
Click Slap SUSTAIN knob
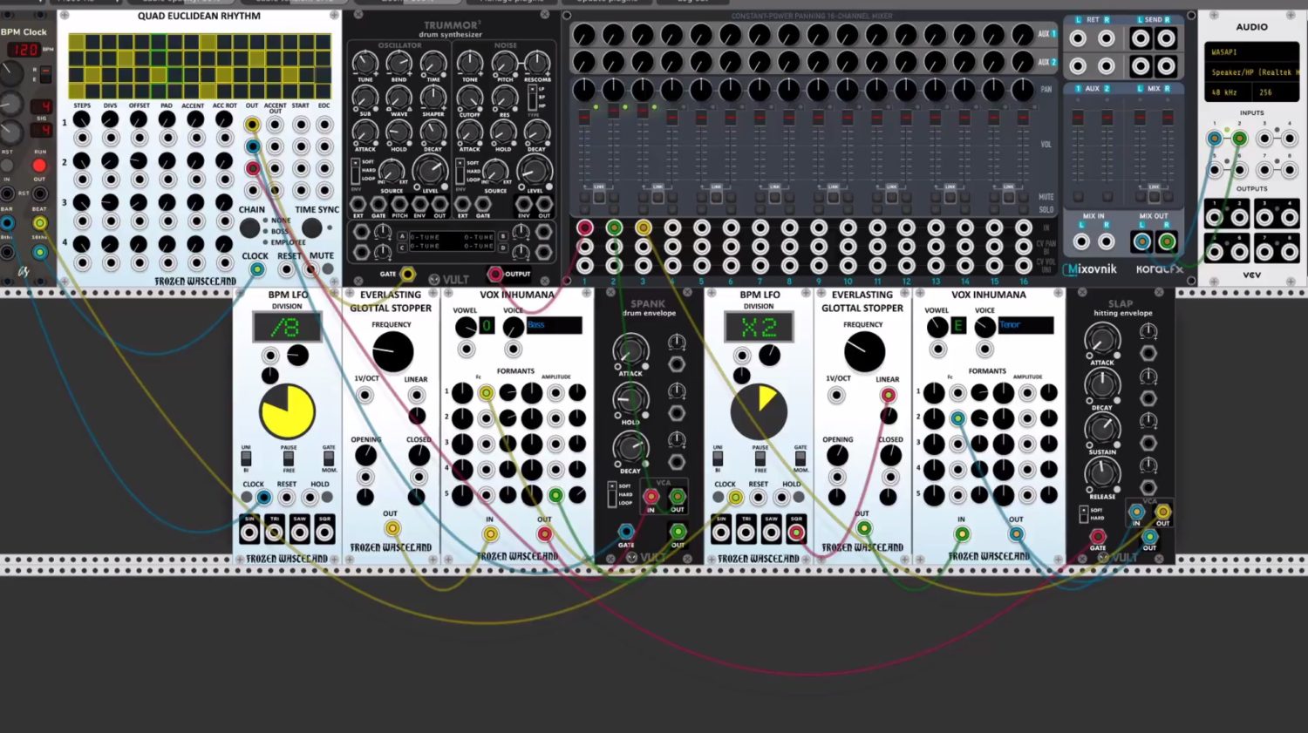point(1102,429)
